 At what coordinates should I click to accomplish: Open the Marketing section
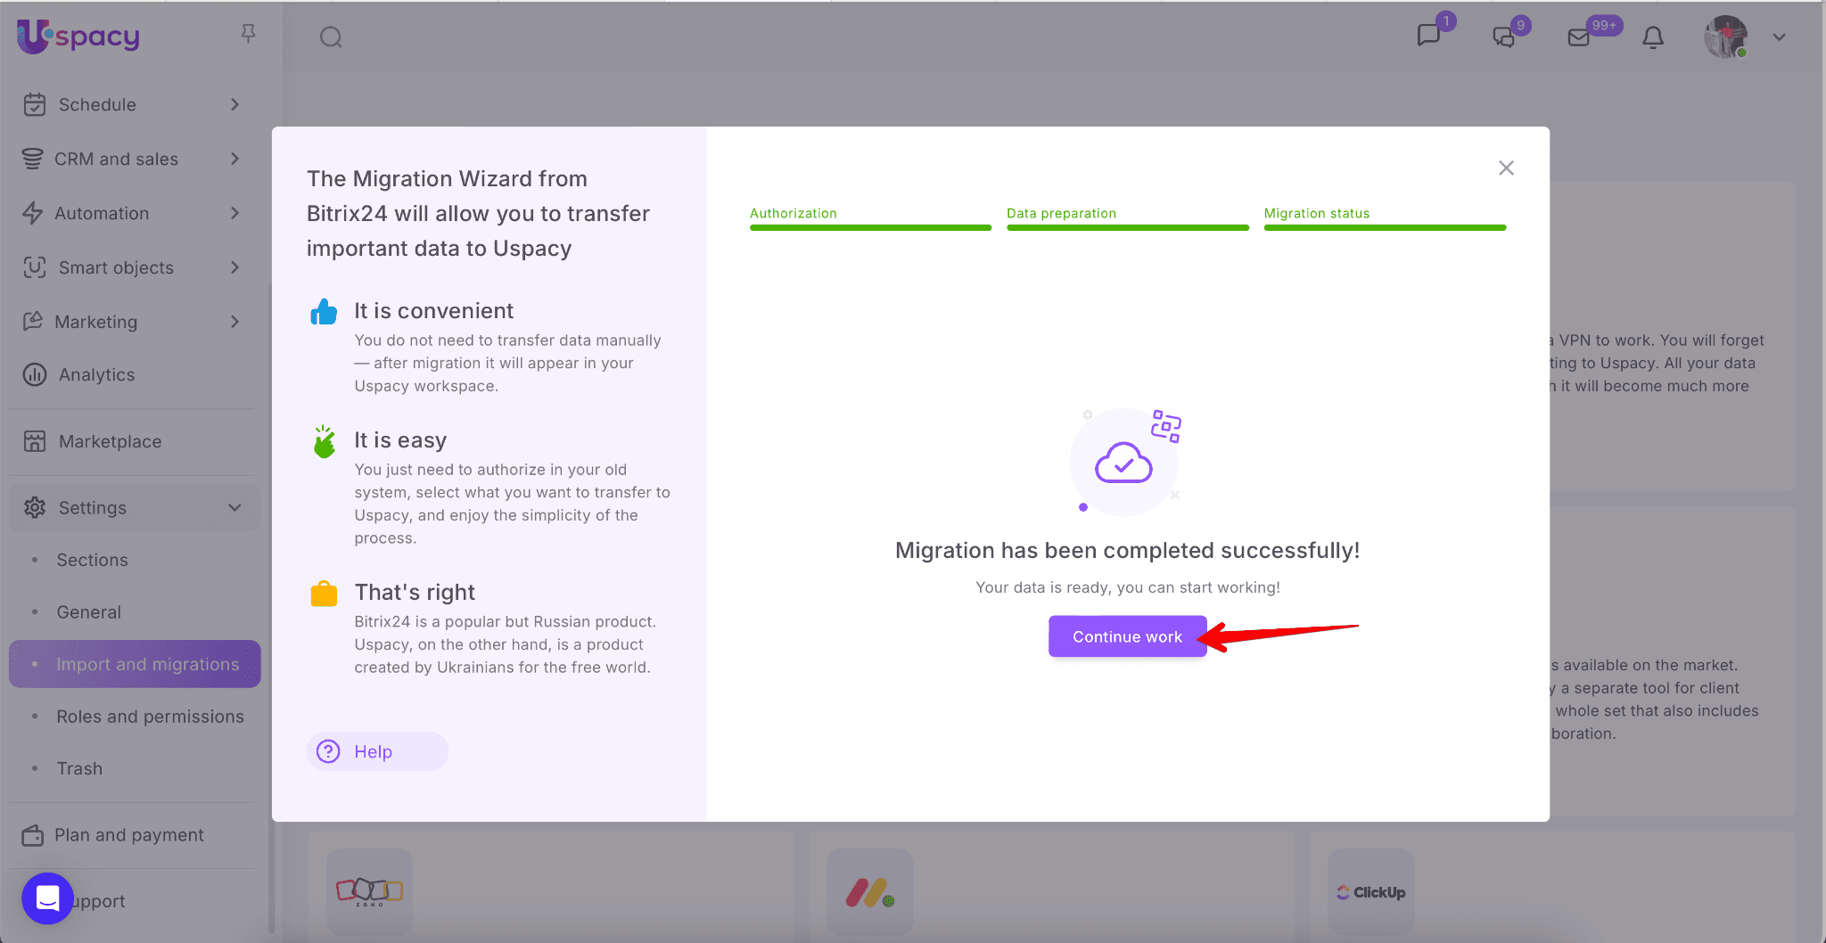click(x=96, y=322)
